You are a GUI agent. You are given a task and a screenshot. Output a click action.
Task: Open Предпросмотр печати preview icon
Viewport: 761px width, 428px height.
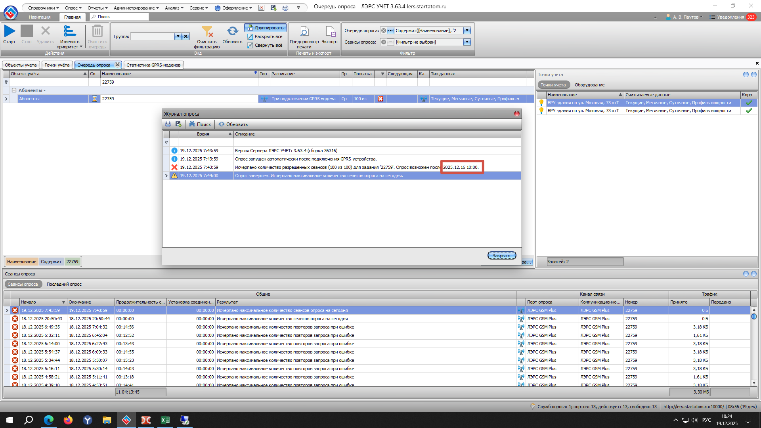tap(304, 32)
